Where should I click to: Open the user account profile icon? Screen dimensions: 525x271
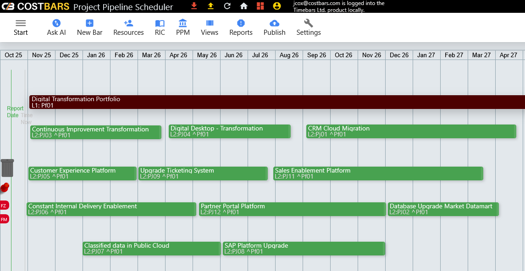276,6
